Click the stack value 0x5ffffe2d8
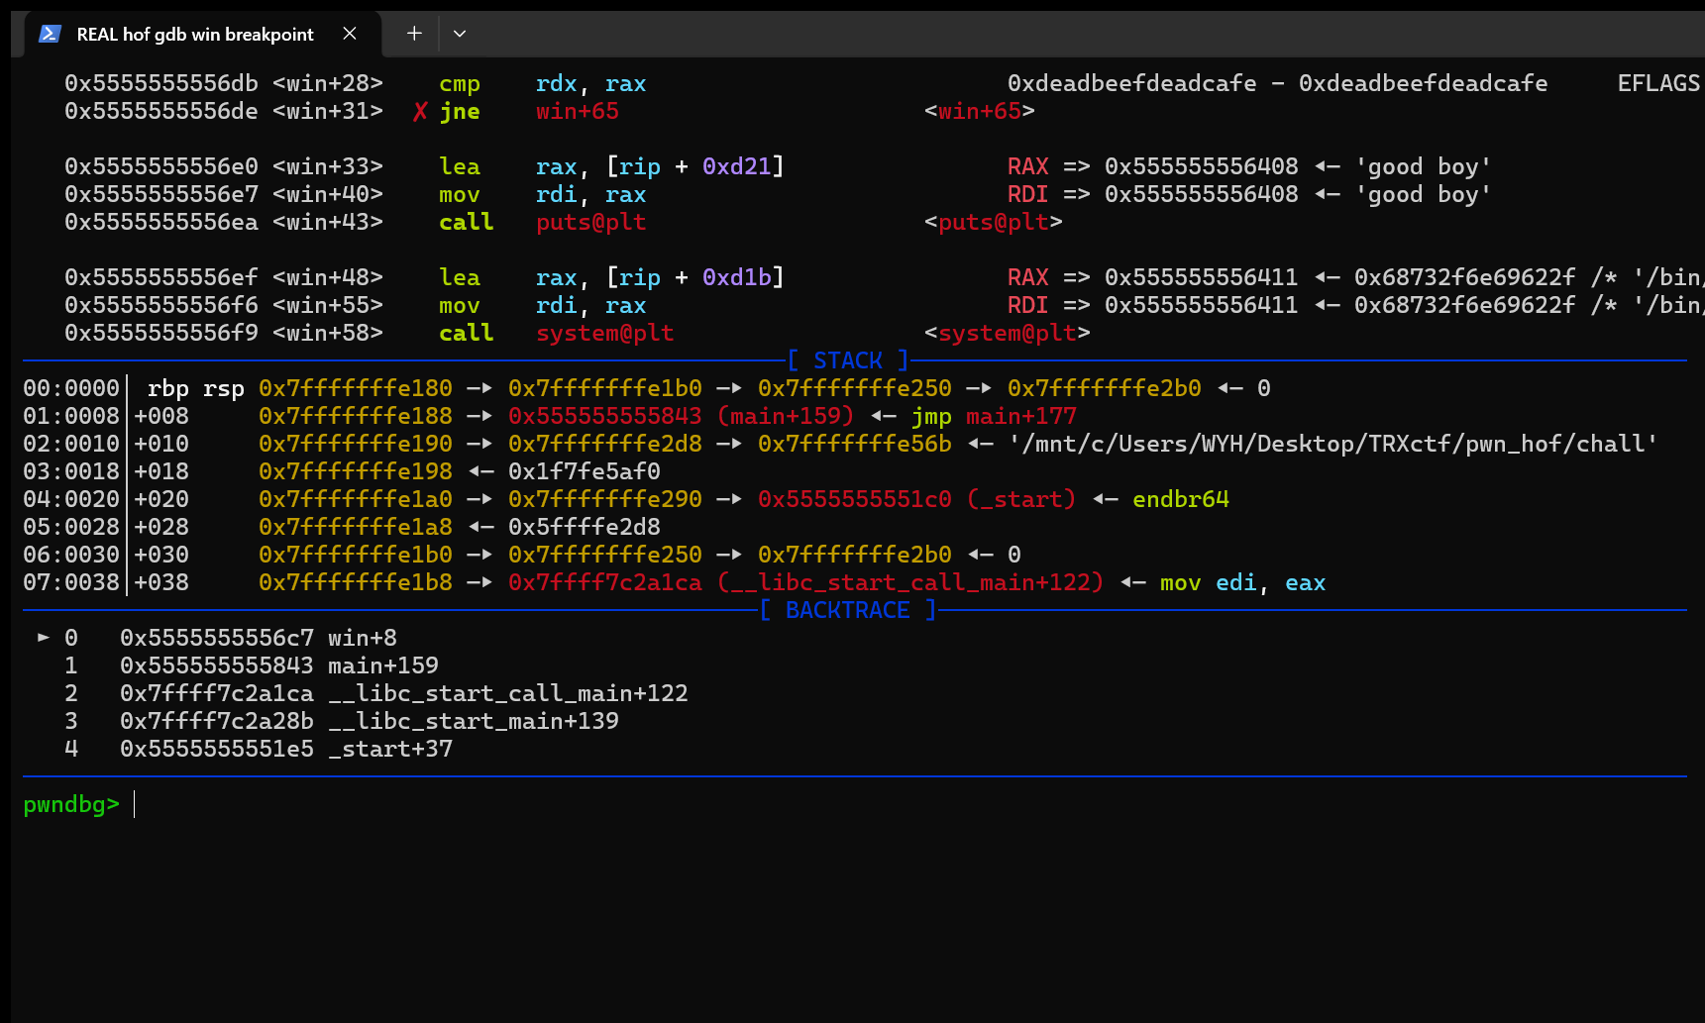 click(x=585, y=528)
